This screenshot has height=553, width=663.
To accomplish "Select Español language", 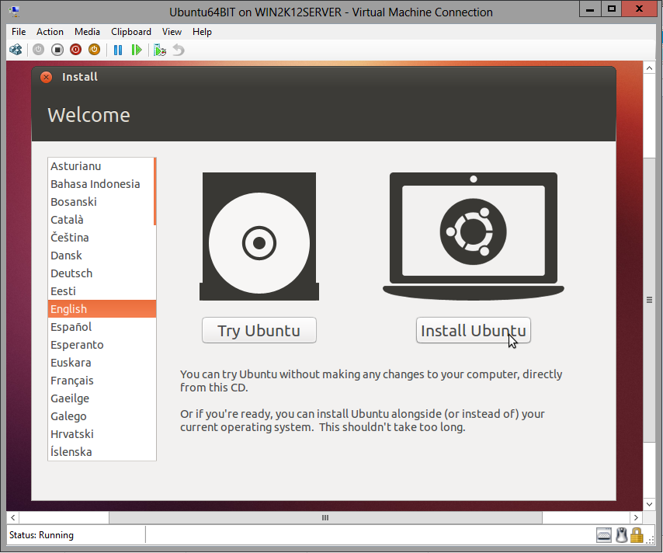I will coord(102,327).
